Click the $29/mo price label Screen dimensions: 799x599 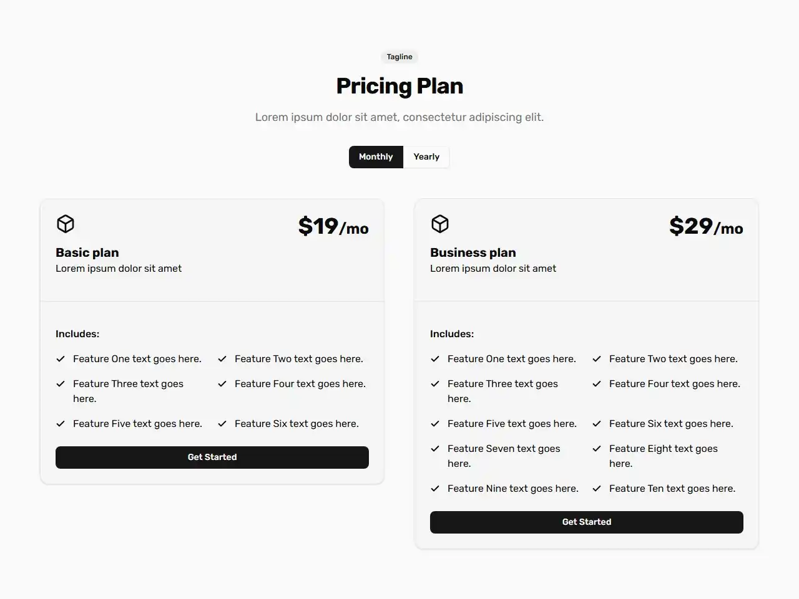click(x=706, y=227)
